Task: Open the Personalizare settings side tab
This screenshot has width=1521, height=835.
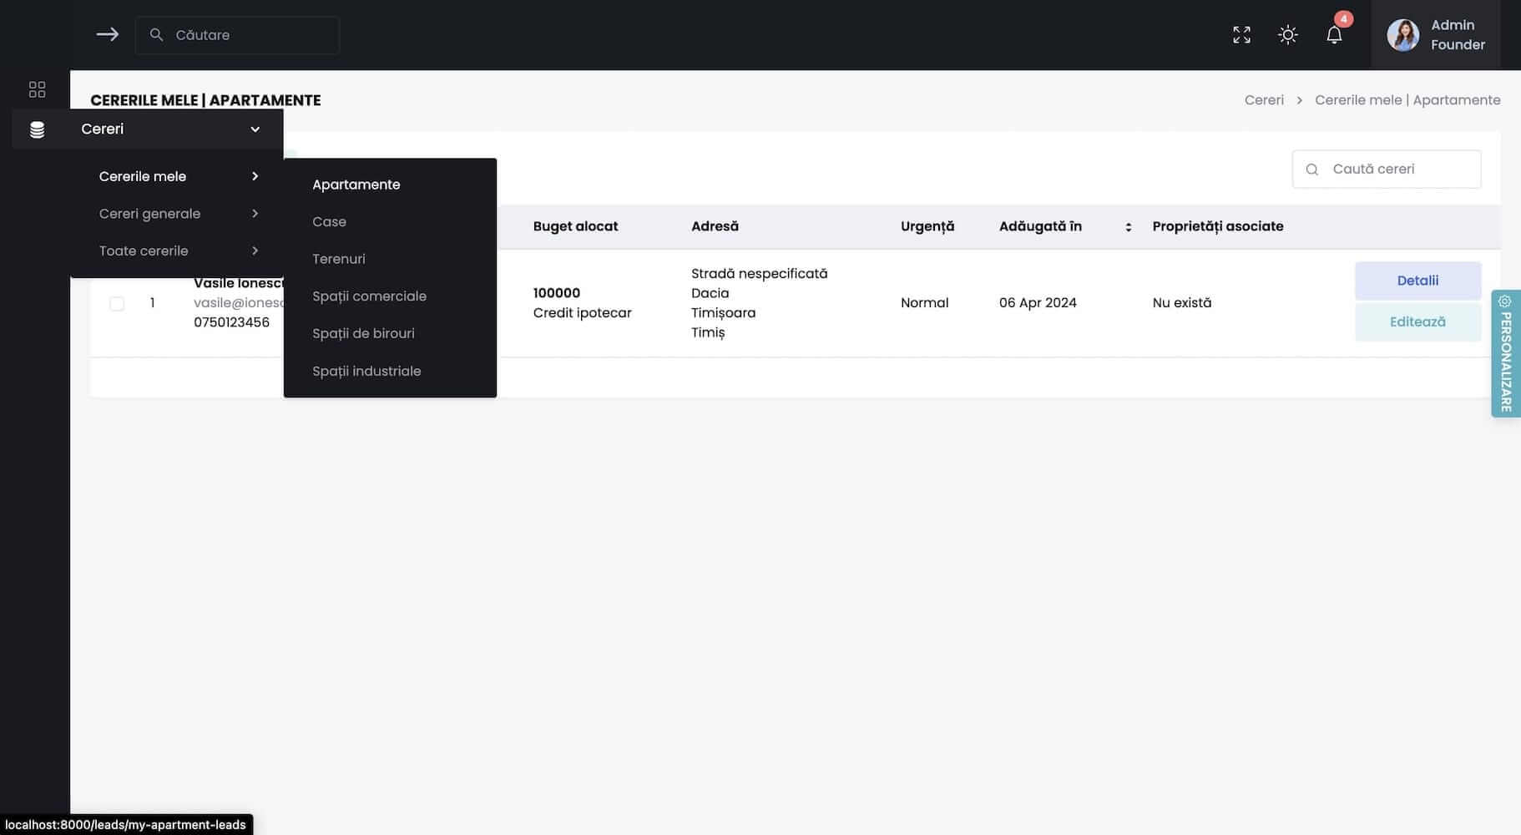Action: coord(1505,354)
